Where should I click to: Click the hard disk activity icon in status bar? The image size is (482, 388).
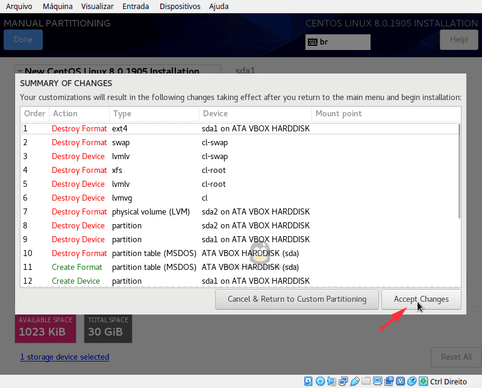(308, 381)
